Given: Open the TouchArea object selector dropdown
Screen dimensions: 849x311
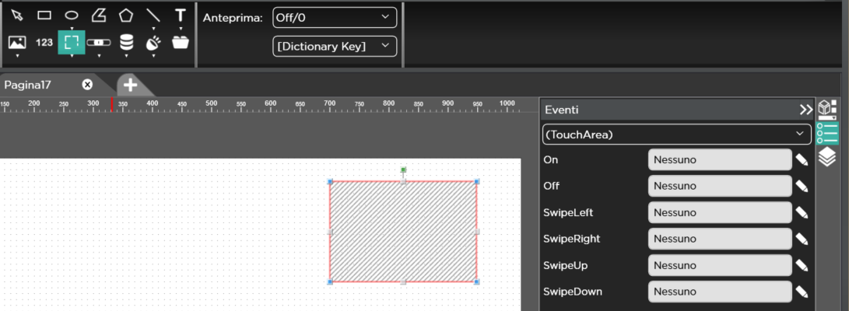Looking at the screenshot, I should [x=676, y=135].
